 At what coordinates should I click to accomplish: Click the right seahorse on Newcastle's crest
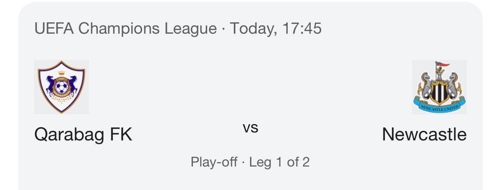[x=453, y=85]
